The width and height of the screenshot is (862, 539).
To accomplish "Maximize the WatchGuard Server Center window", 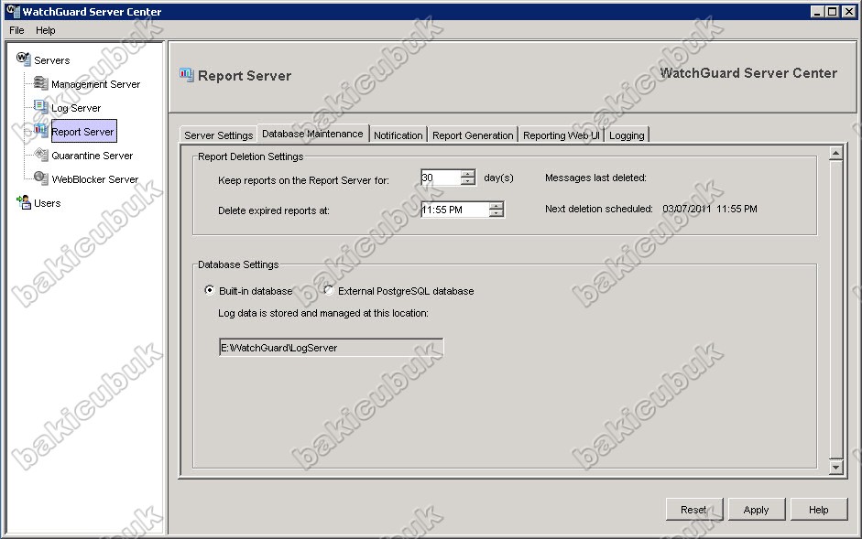I will pos(833,11).
